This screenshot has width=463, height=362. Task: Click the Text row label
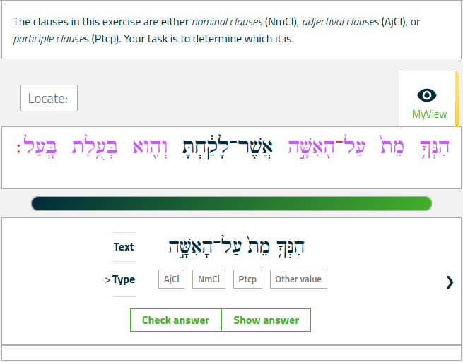(124, 247)
